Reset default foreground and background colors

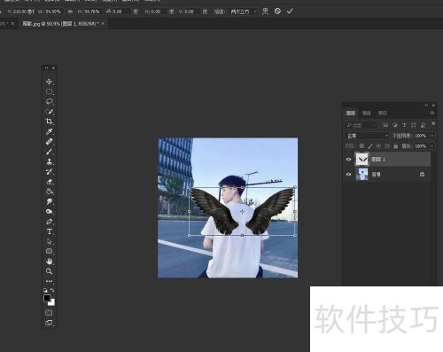click(x=45, y=290)
